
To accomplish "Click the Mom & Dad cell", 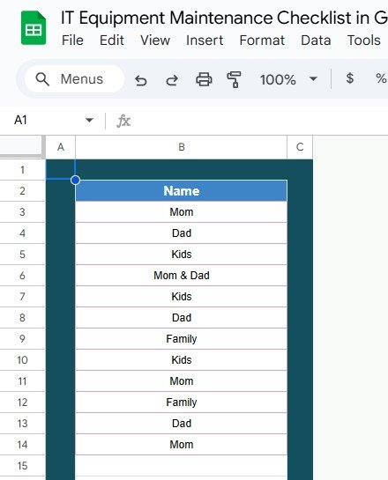I will point(181,275).
